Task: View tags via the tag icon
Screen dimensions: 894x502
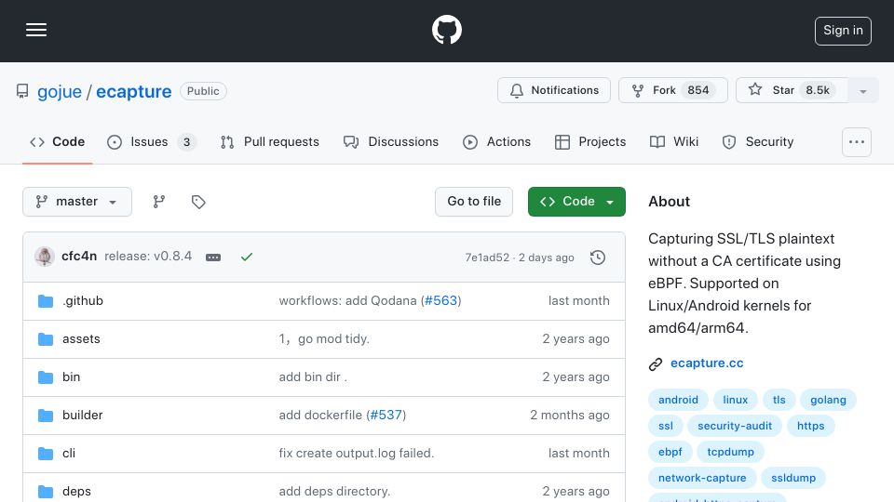Action: coord(198,202)
